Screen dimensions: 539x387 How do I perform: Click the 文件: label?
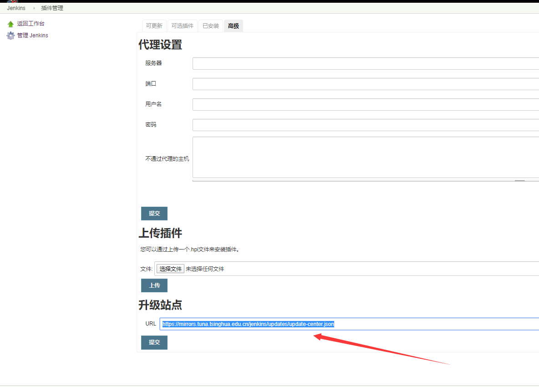[x=146, y=269]
